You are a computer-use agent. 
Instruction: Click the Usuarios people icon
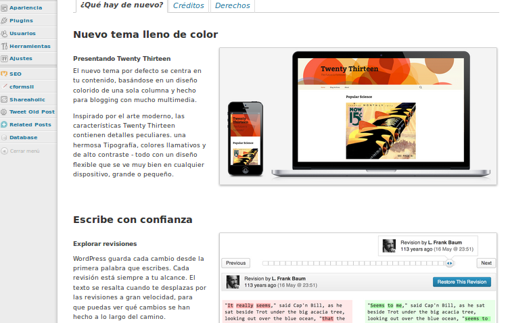click(x=4, y=34)
